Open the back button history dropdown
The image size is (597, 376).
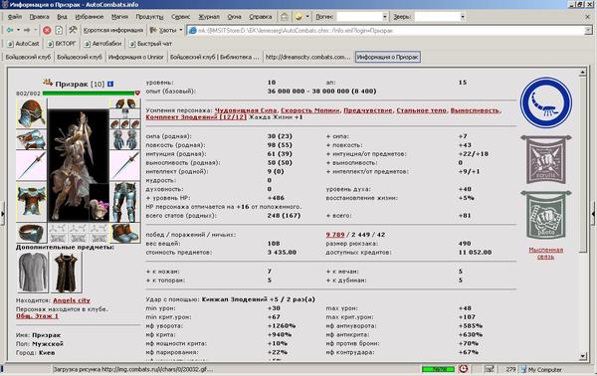click(x=18, y=30)
